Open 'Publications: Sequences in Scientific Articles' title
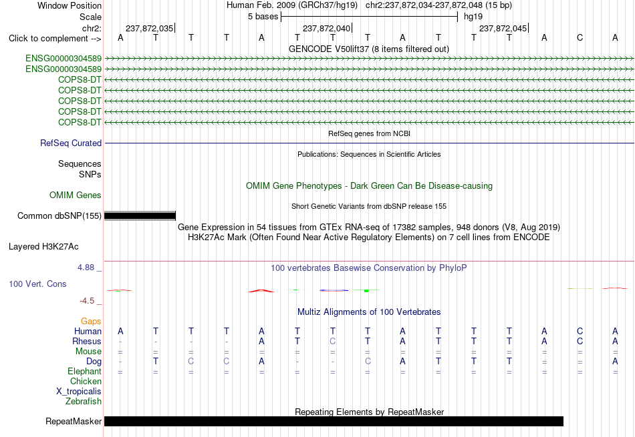 369,154
